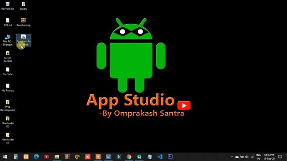Select the Ranchers.zip archive icon
The image size is (287, 161).
[23, 22]
